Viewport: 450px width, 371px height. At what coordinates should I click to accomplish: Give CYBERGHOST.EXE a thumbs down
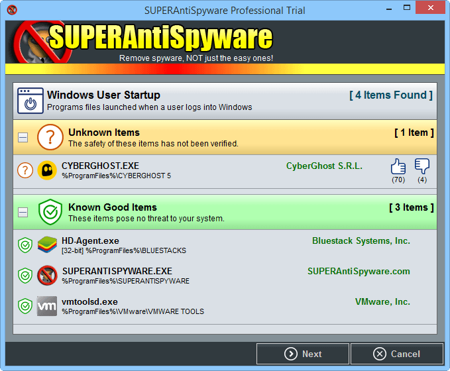(x=422, y=166)
